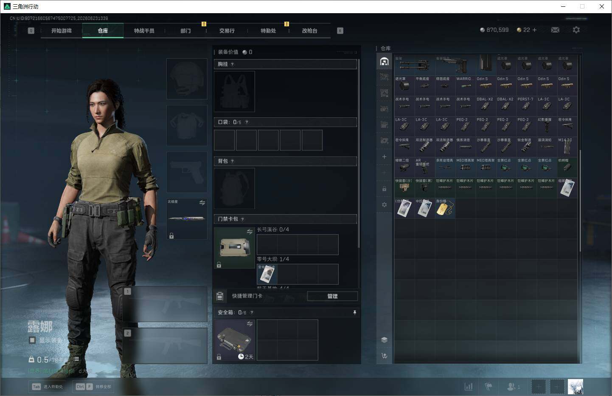Screen dimensions: 612x396
Task: Toggle the pin icon on 安全箱 header
Action: pos(354,312)
